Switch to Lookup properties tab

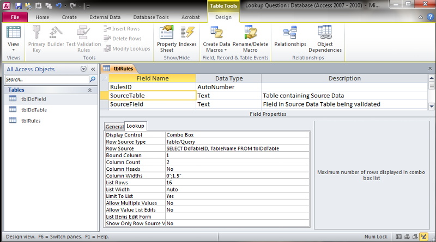tap(135, 126)
